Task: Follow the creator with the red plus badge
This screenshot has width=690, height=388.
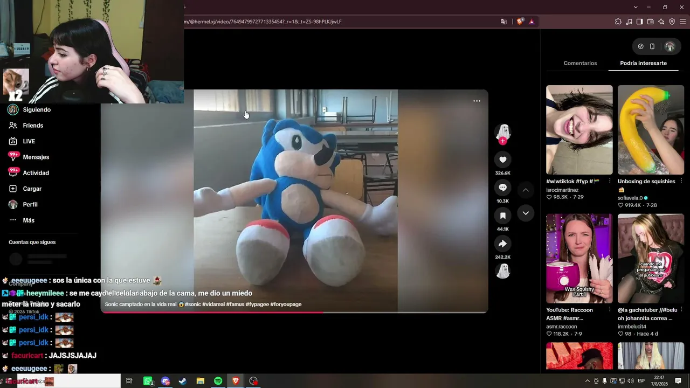Action: [x=502, y=141]
